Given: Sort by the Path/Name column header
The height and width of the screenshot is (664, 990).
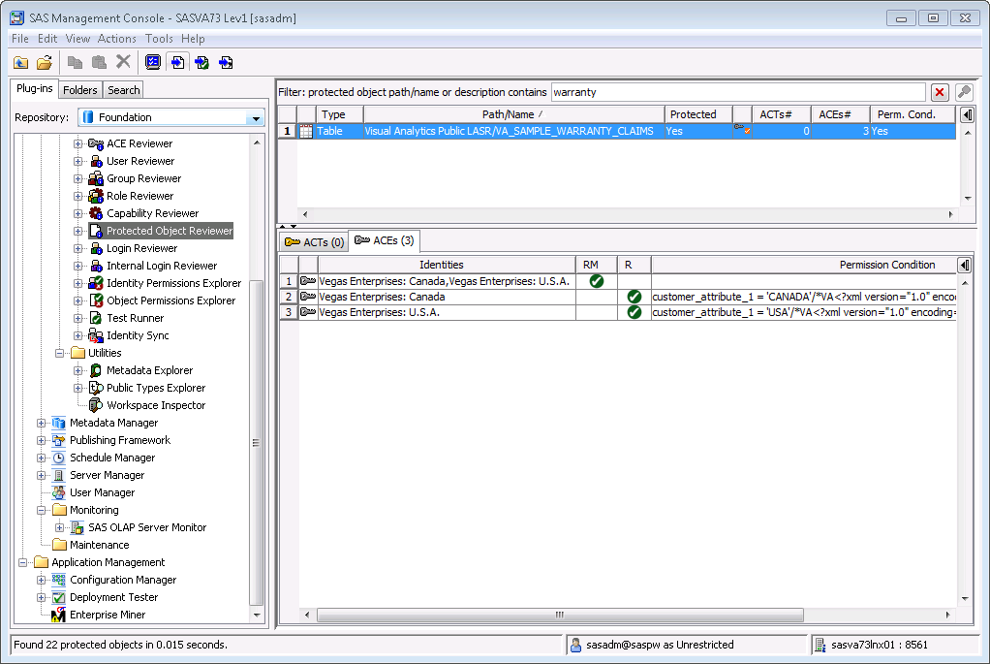Looking at the screenshot, I should (514, 114).
